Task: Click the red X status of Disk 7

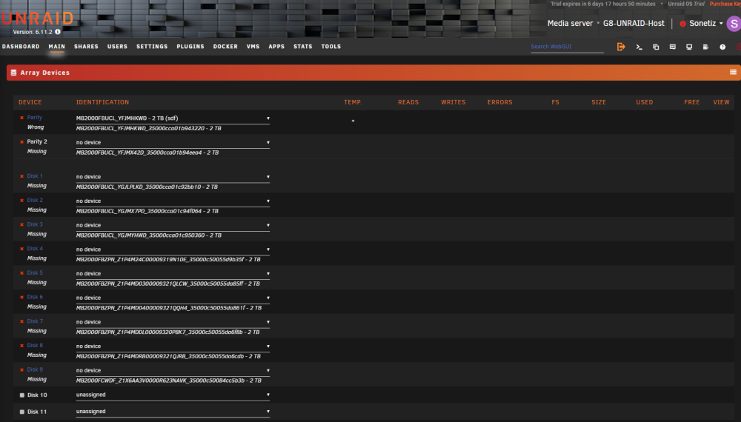Action: click(21, 321)
